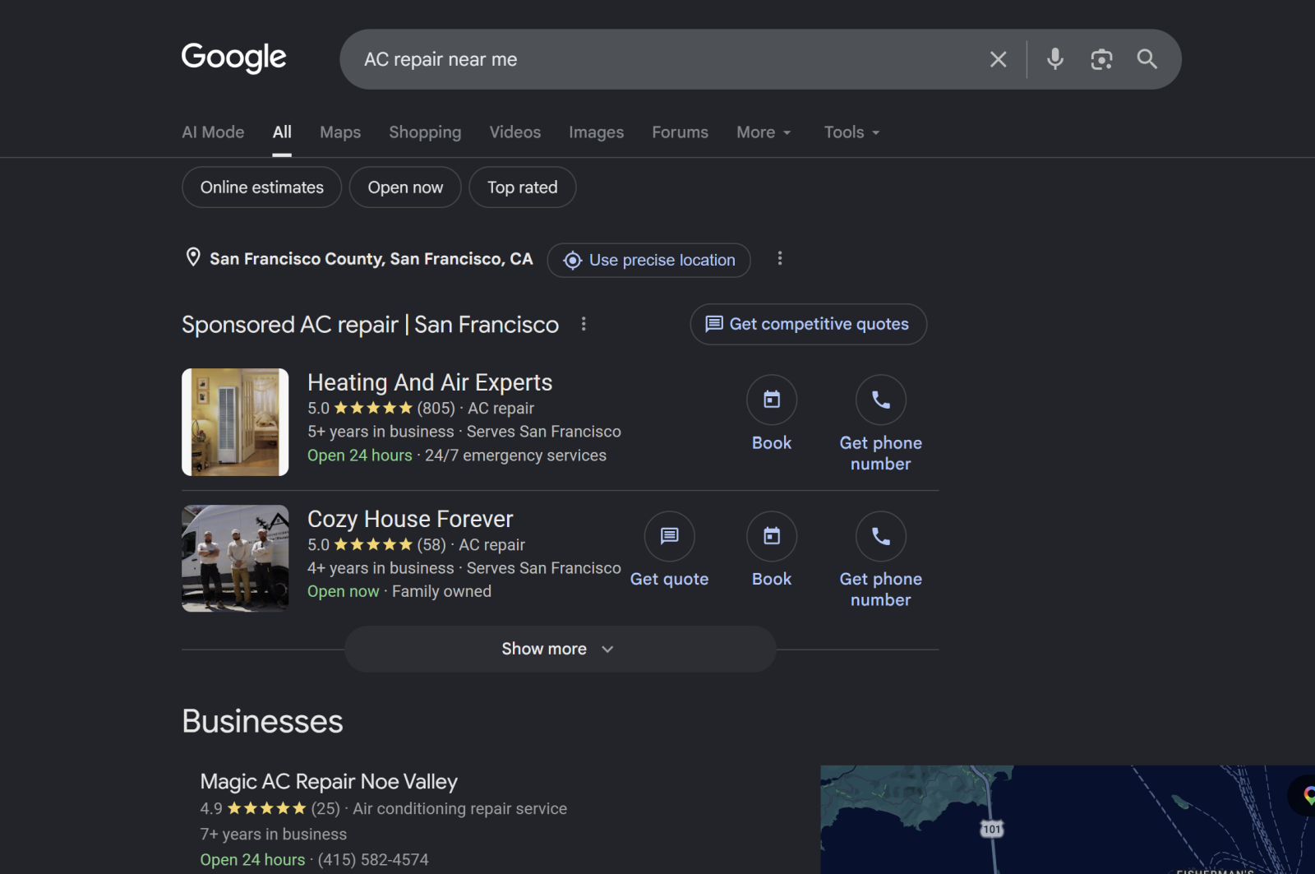Book with Heating And Air Experts
This screenshot has height=874, width=1315.
tap(772, 414)
